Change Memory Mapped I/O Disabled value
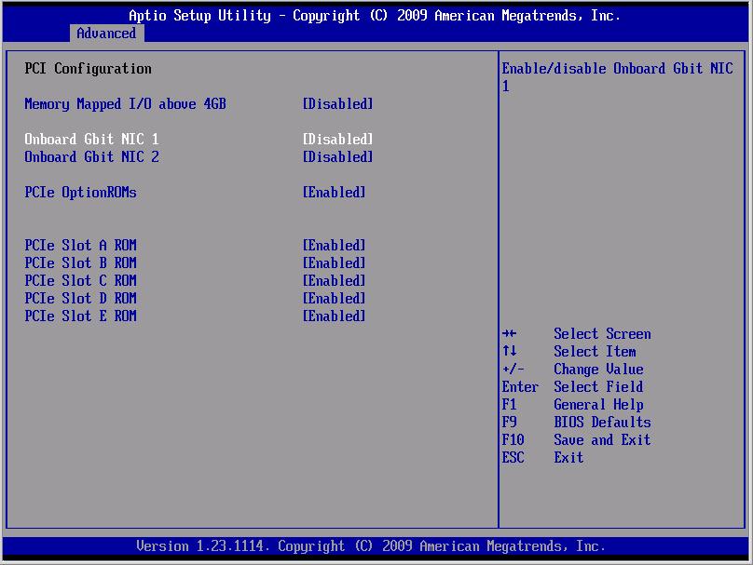Viewport: 753px width, 565px height. click(337, 104)
